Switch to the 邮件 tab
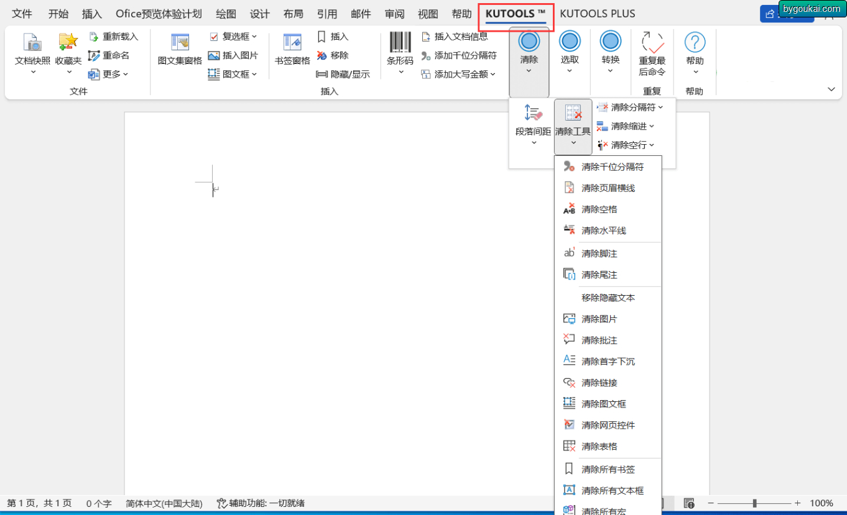 (x=361, y=14)
